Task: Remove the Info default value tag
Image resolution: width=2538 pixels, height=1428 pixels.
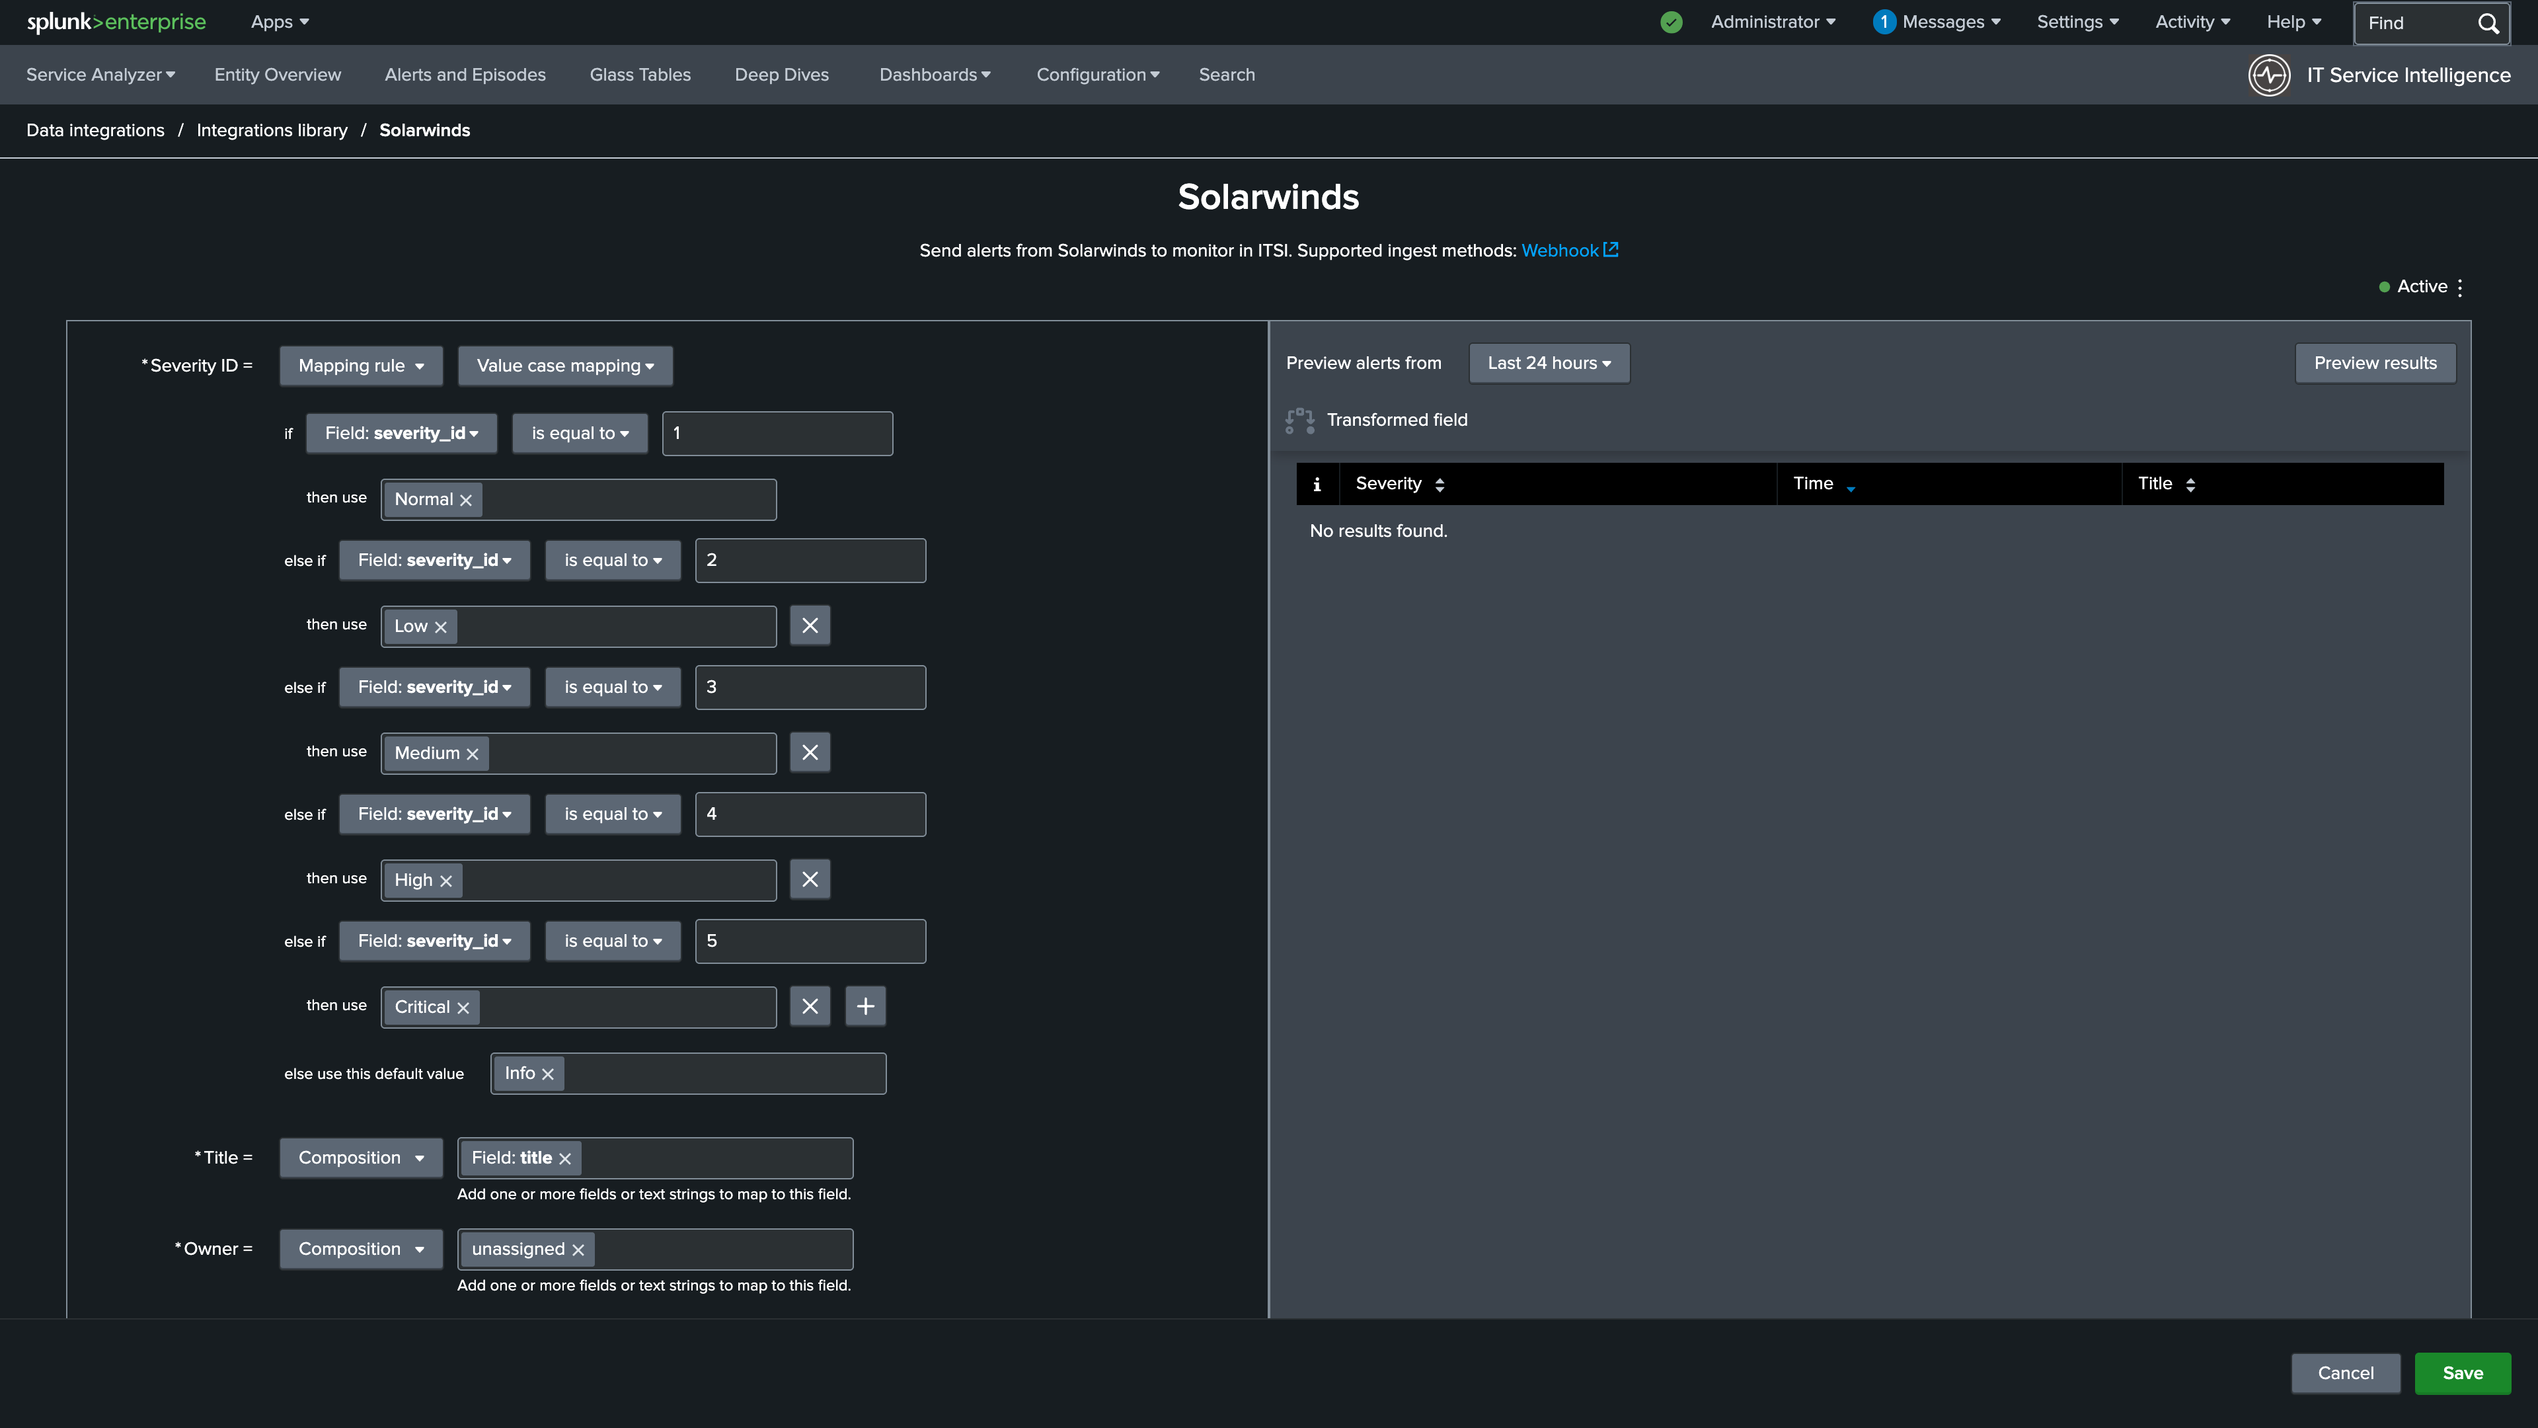Action: (x=548, y=1074)
